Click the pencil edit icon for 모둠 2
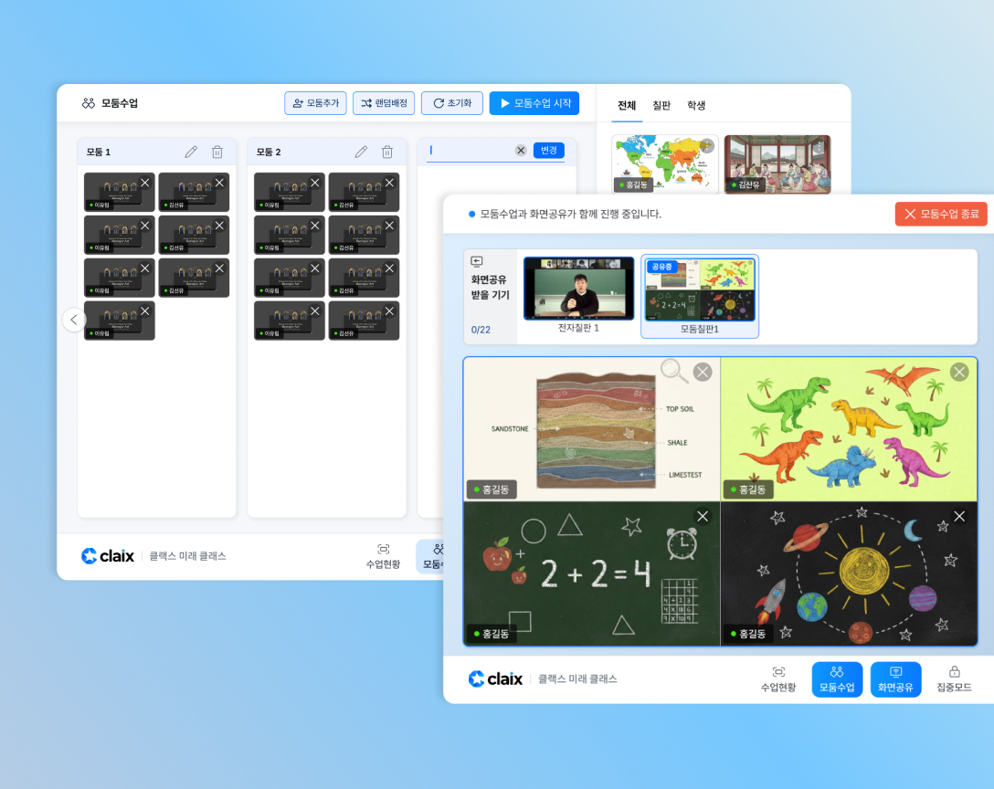This screenshot has height=789, width=994. [x=361, y=152]
